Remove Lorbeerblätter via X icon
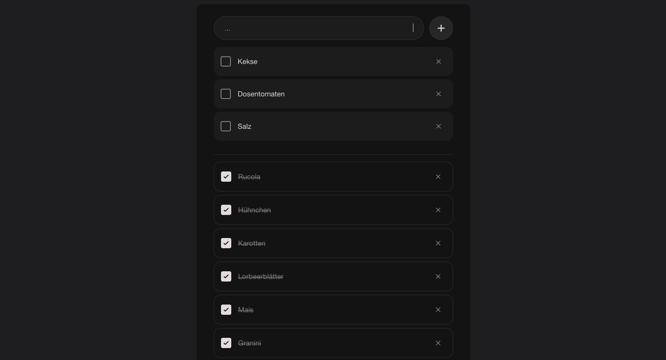This screenshot has width=666, height=360. tap(438, 276)
